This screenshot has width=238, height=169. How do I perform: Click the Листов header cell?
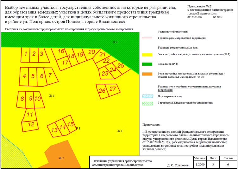point(228,158)
